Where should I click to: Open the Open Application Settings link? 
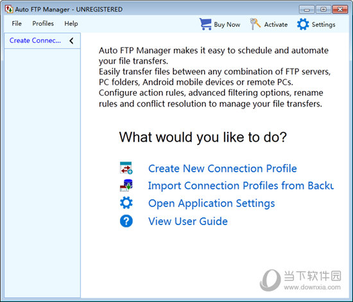click(212, 203)
